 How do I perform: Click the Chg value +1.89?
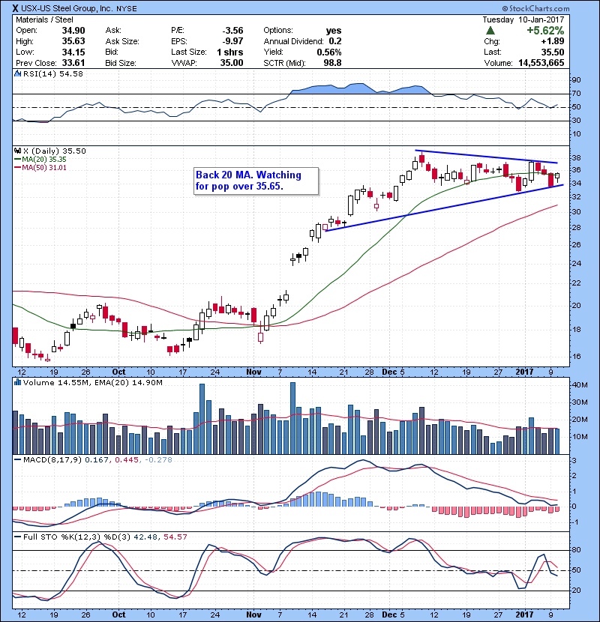pyautogui.click(x=553, y=41)
